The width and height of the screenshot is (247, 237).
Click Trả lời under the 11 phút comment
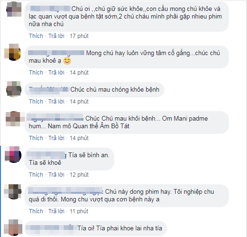pos(56,211)
